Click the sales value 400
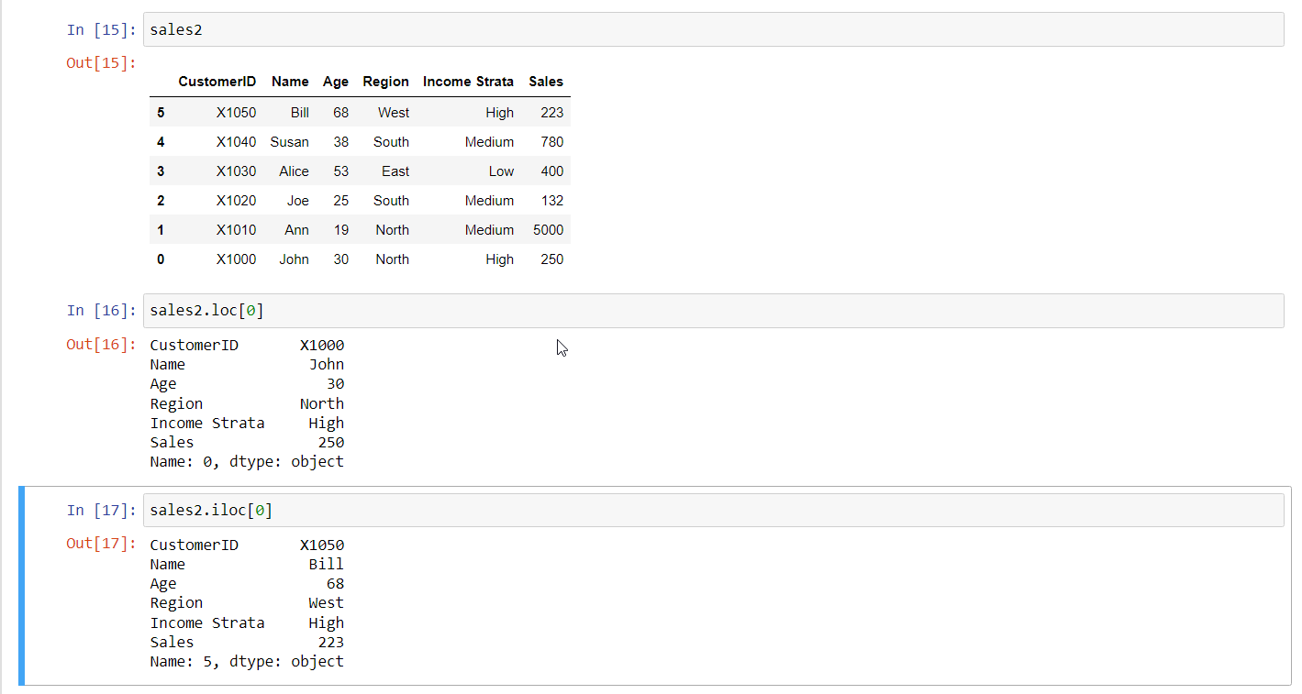This screenshot has width=1302, height=694. pos(552,171)
